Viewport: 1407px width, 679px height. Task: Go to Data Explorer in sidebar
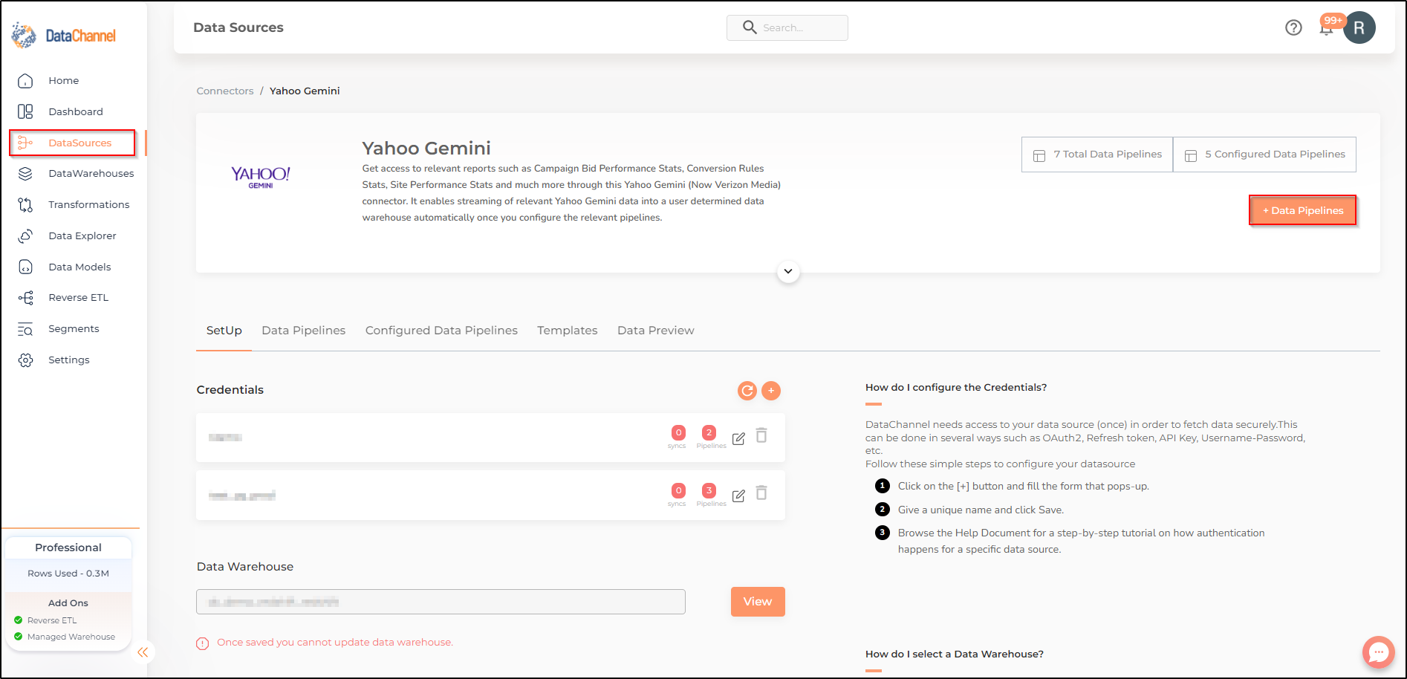(82, 236)
